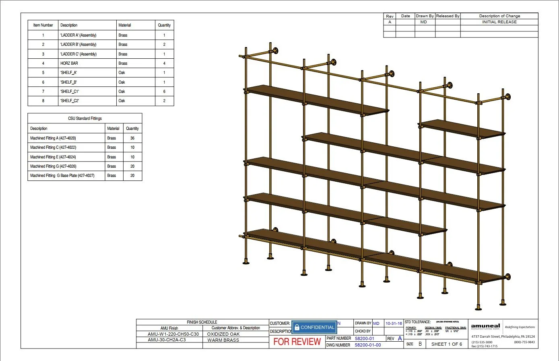Viewport: 559px width, 361px height.
Task: Click the Description of Change column header
Action: point(499,16)
